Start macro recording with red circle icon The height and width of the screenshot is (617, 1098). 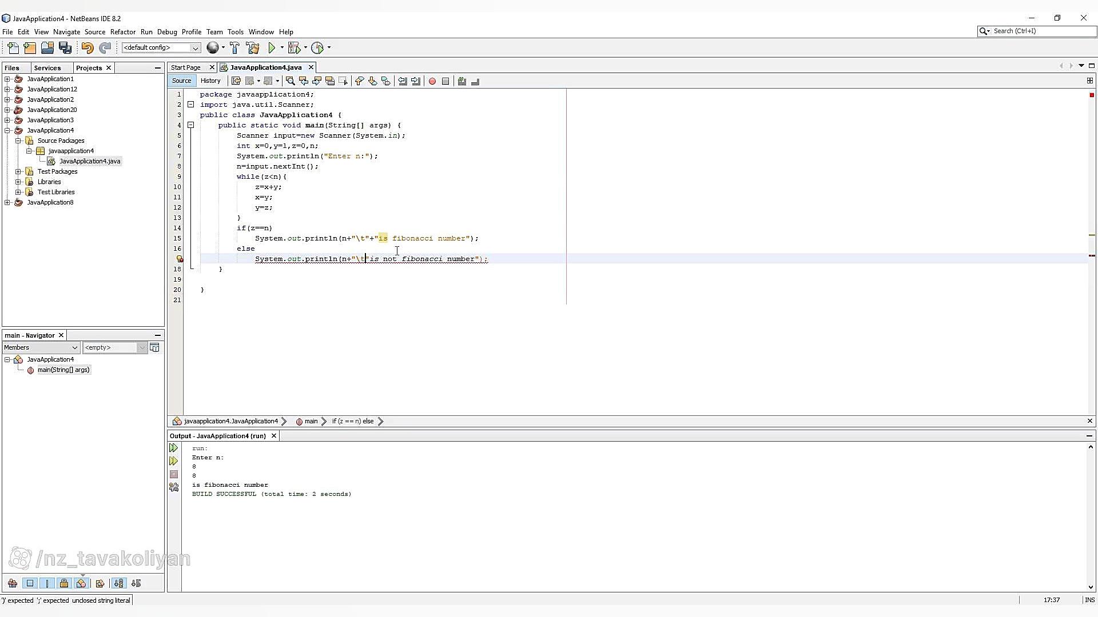point(432,81)
